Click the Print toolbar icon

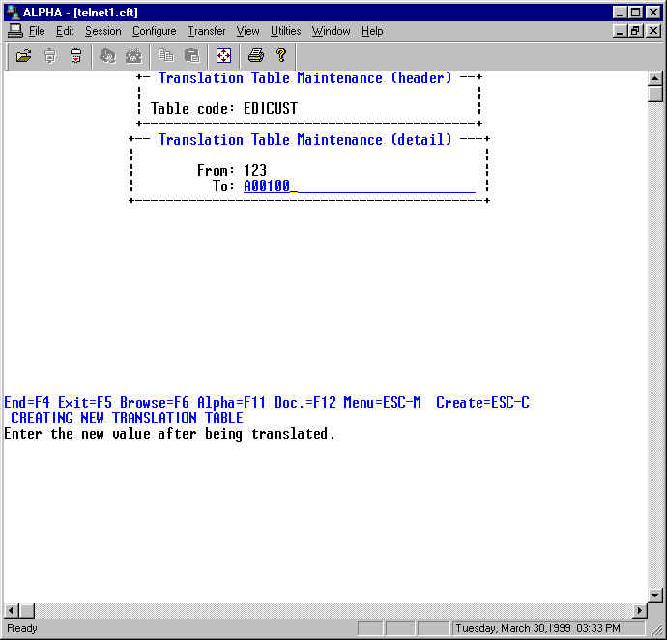click(255, 56)
